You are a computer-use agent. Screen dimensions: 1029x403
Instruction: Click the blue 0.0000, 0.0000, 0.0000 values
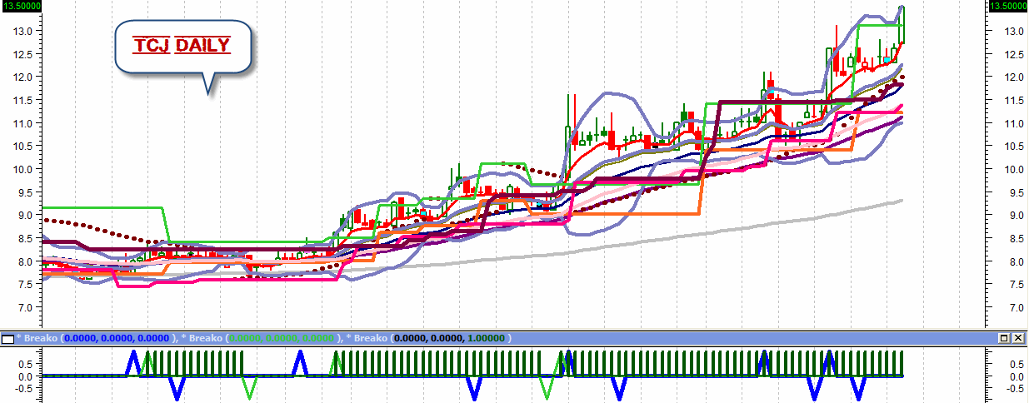click(x=116, y=339)
